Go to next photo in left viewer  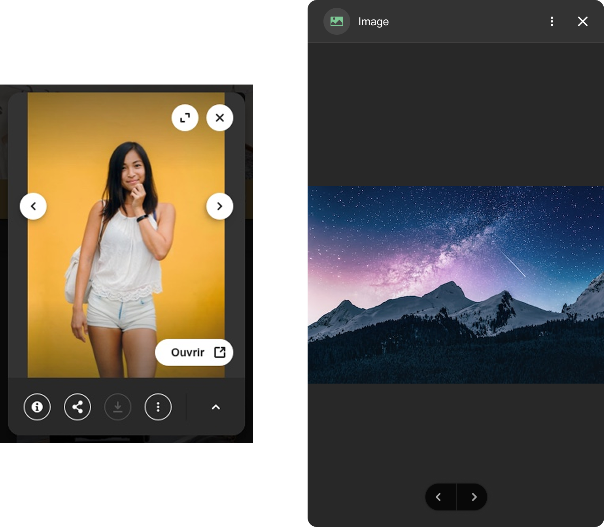220,206
